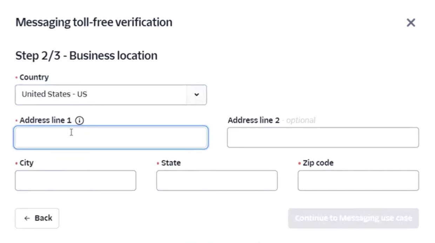This screenshot has width=435, height=243.
Task: Focus the Address line 1 text field
Action: pyautogui.click(x=111, y=137)
